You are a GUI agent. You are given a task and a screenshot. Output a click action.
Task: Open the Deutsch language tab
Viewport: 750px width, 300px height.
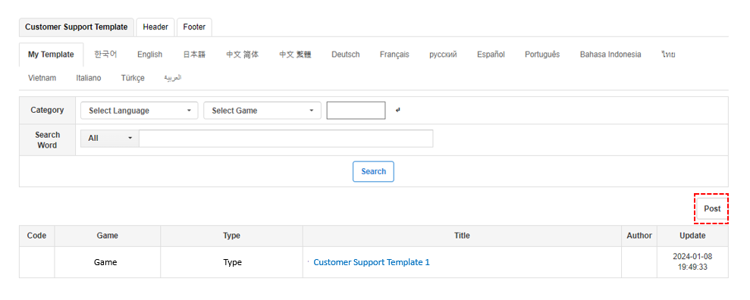[x=345, y=55]
